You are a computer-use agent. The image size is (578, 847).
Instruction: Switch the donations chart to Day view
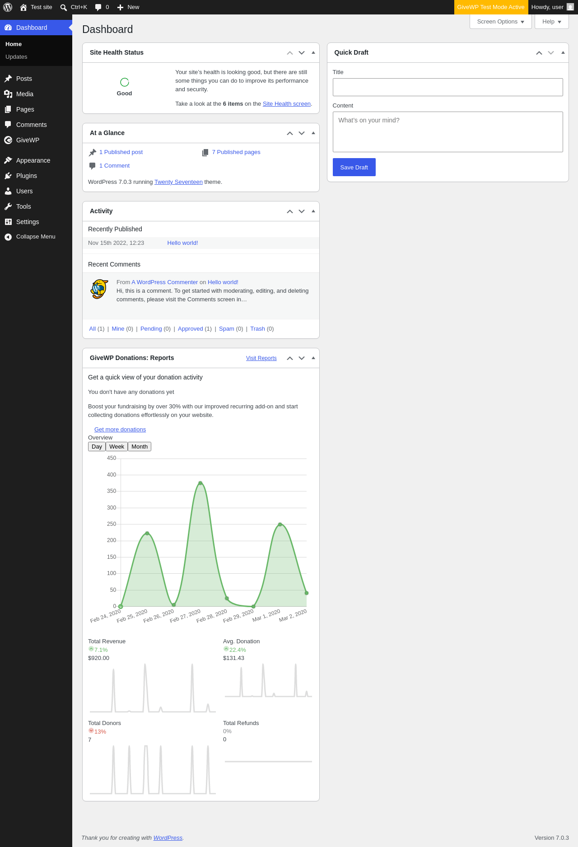pos(97,447)
